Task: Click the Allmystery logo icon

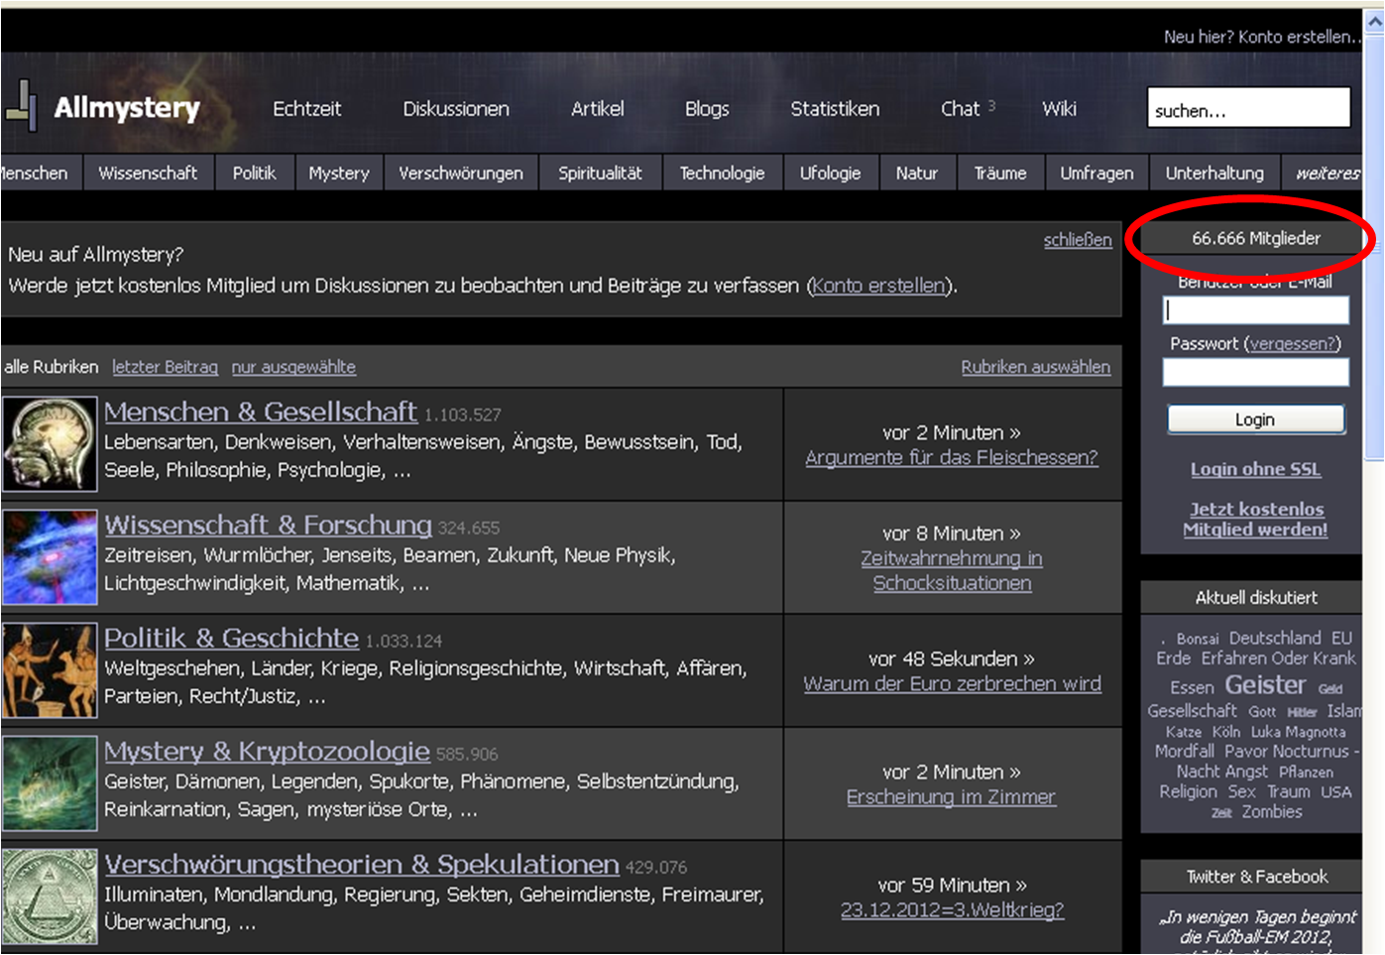Action: [21, 106]
